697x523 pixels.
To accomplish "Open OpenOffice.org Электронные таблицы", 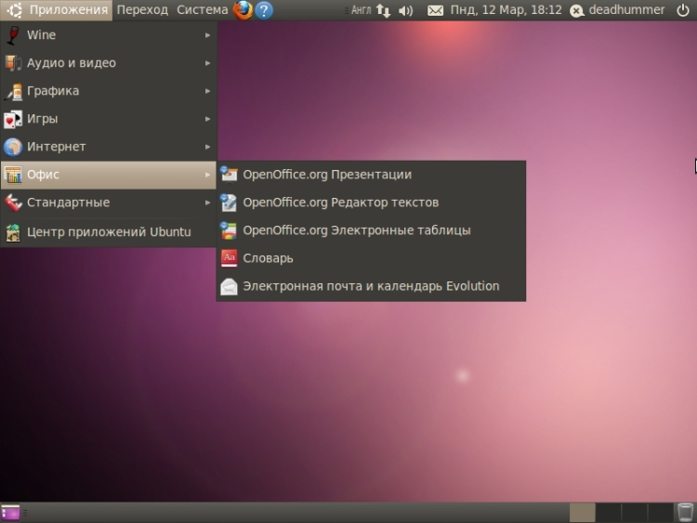I will click(x=356, y=230).
